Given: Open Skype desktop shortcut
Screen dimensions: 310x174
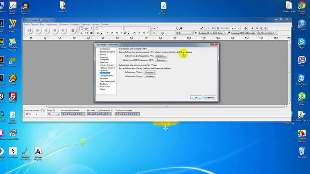Looking at the screenshot, I should point(302,43).
